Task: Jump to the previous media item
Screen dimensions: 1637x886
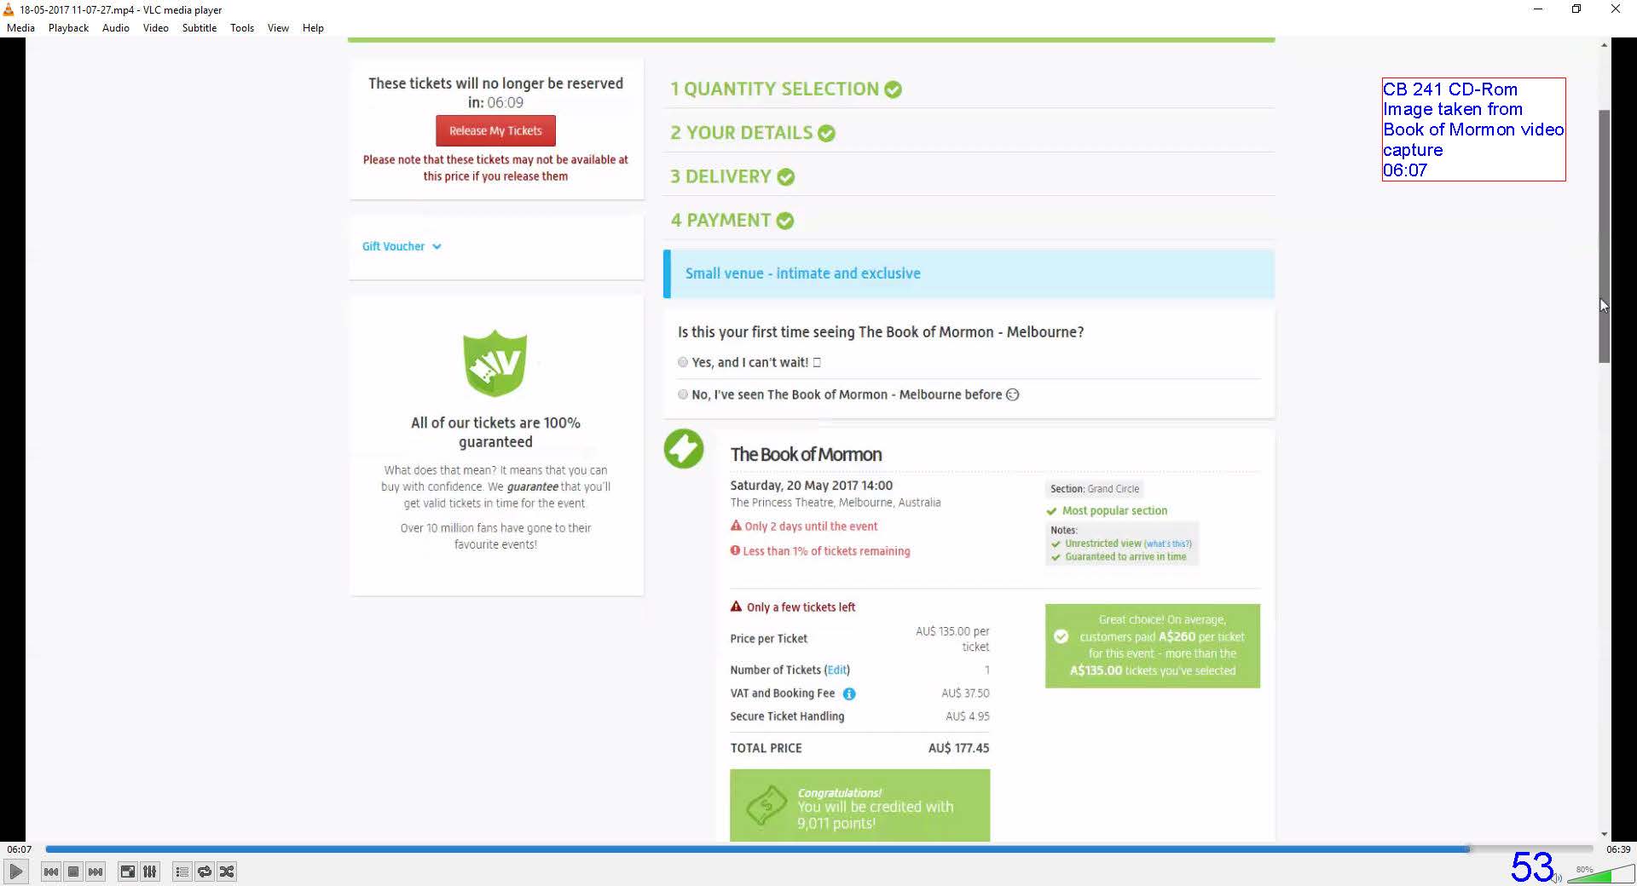Action: [x=51, y=872]
